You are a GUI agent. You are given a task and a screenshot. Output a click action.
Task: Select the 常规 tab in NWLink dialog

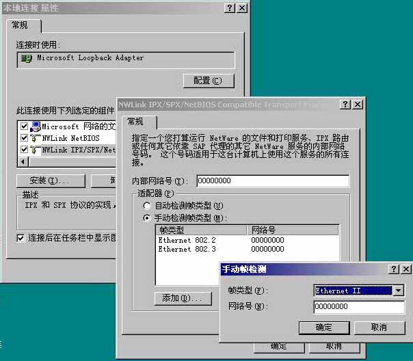135,121
